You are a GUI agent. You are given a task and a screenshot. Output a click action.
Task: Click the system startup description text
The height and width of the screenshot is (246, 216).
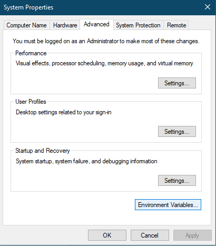[86, 161]
